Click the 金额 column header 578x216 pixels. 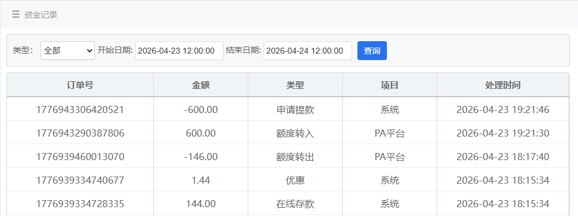tap(201, 85)
